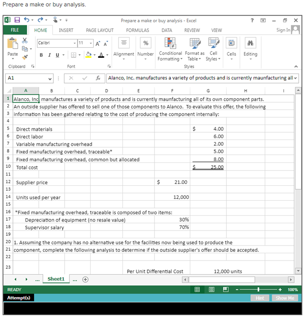The image size is (303, 317).
Task: Click the Attempt(s) label button
Action: pos(19,298)
